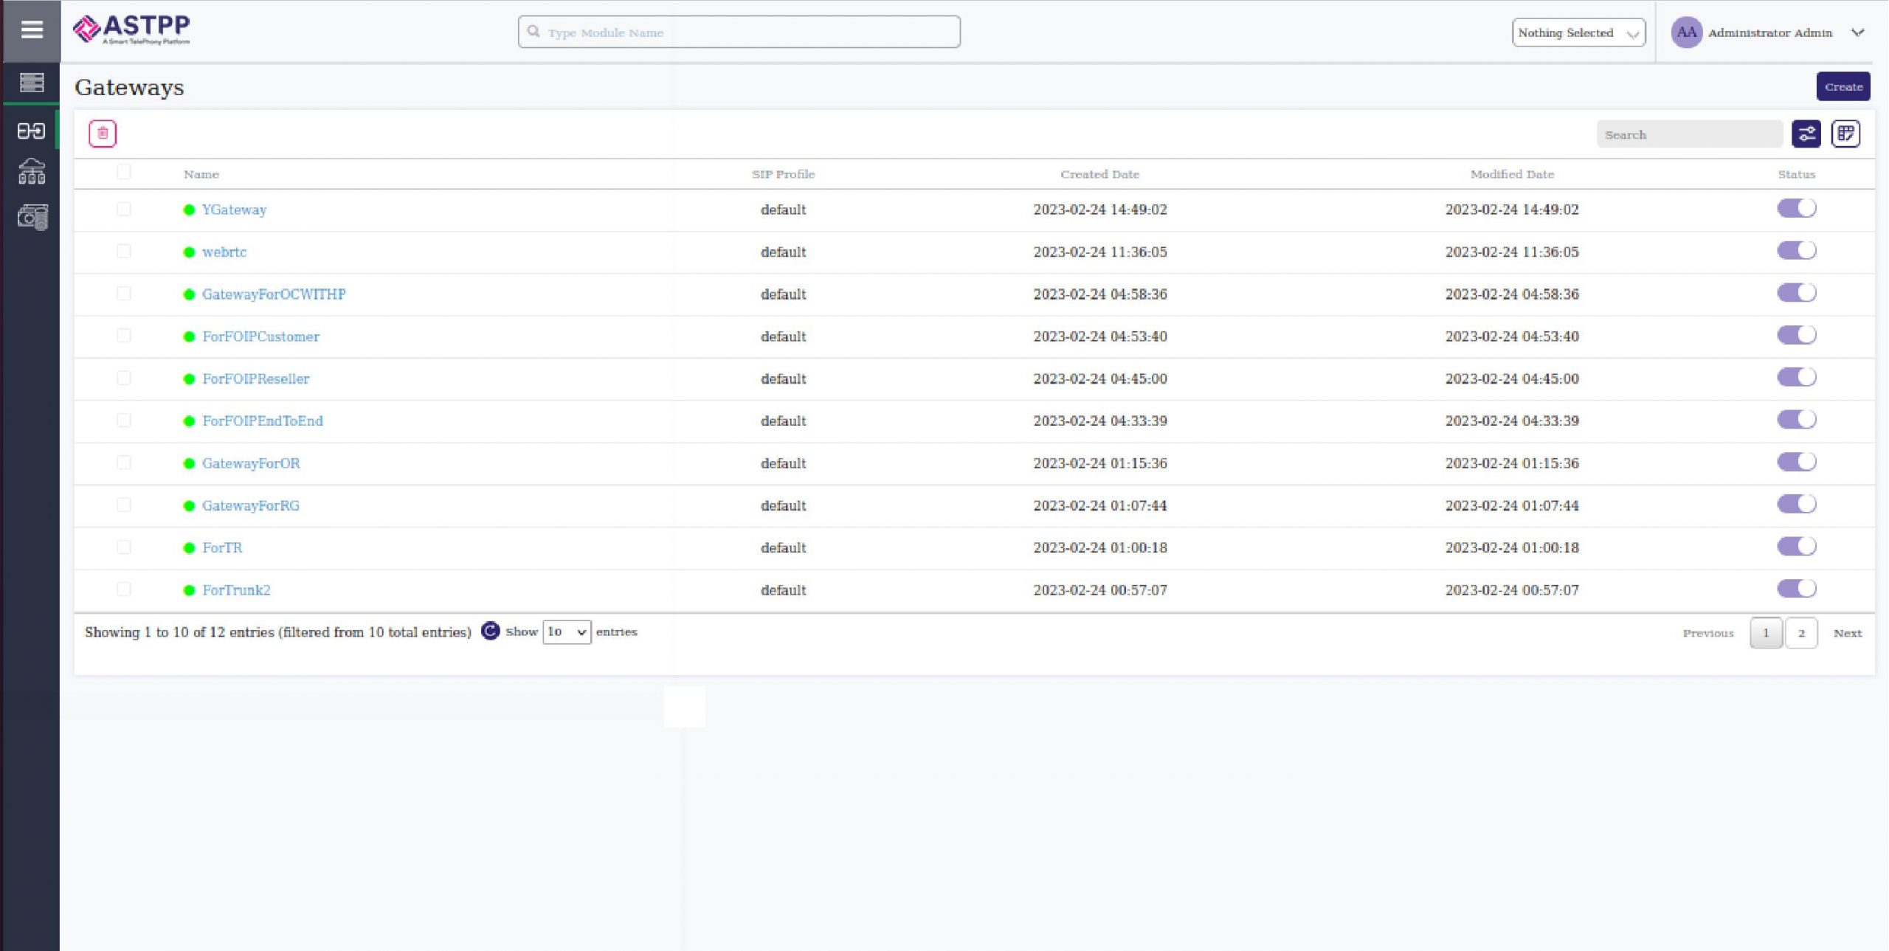Open the ForFOIPCustomer link
This screenshot has width=1889, height=951.
(x=260, y=336)
